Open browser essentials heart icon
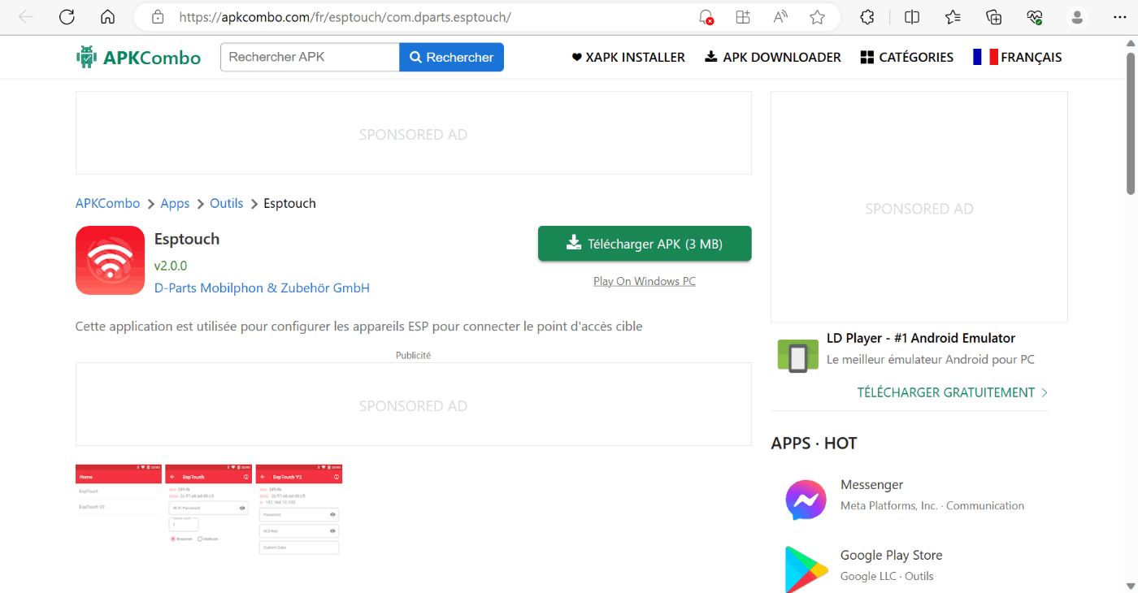 pos(1034,17)
